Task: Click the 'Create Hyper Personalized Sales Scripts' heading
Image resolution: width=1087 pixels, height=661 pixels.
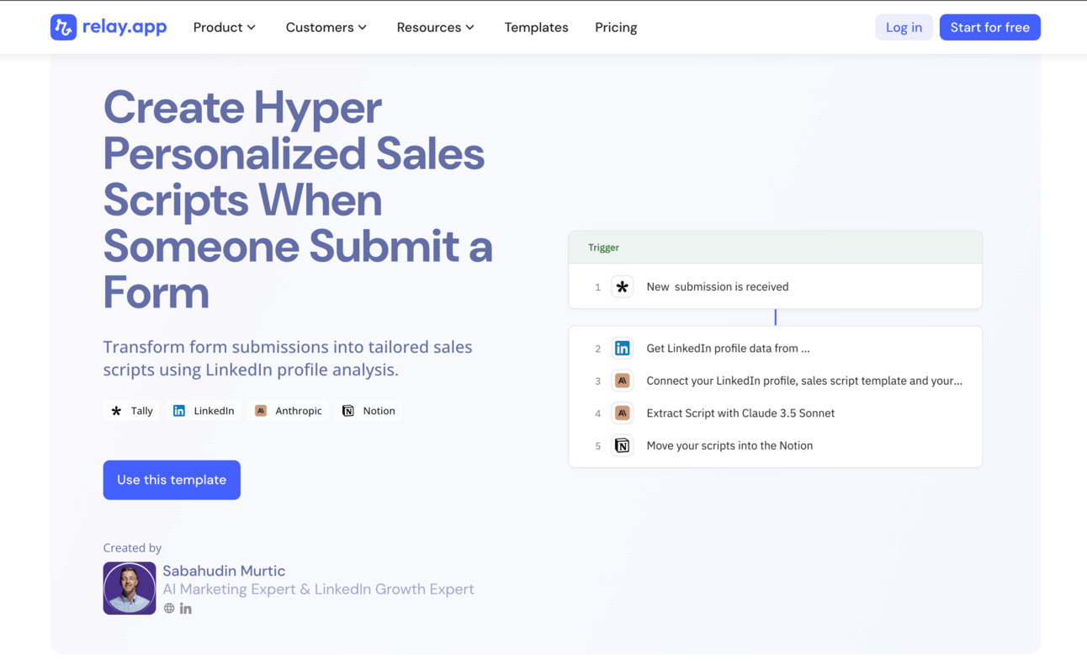Action: click(298, 200)
